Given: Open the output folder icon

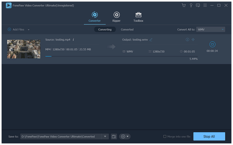Looking at the screenshot, I should pos(114,136).
